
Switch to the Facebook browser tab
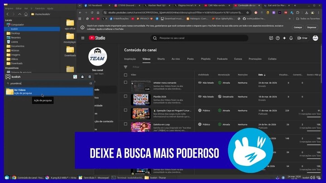pyautogui.click(x=97, y=5)
